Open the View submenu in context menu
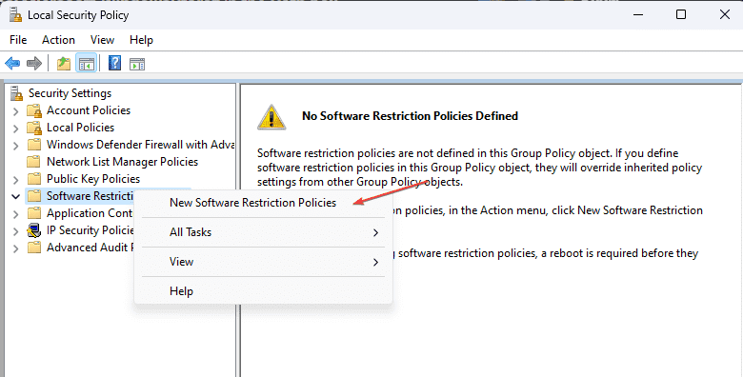This screenshot has width=743, height=377. [x=264, y=262]
